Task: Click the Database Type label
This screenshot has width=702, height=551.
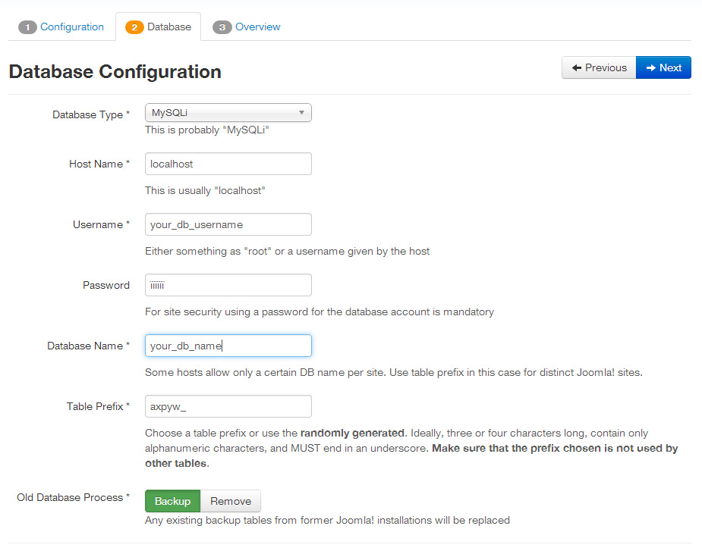Action: [x=91, y=114]
